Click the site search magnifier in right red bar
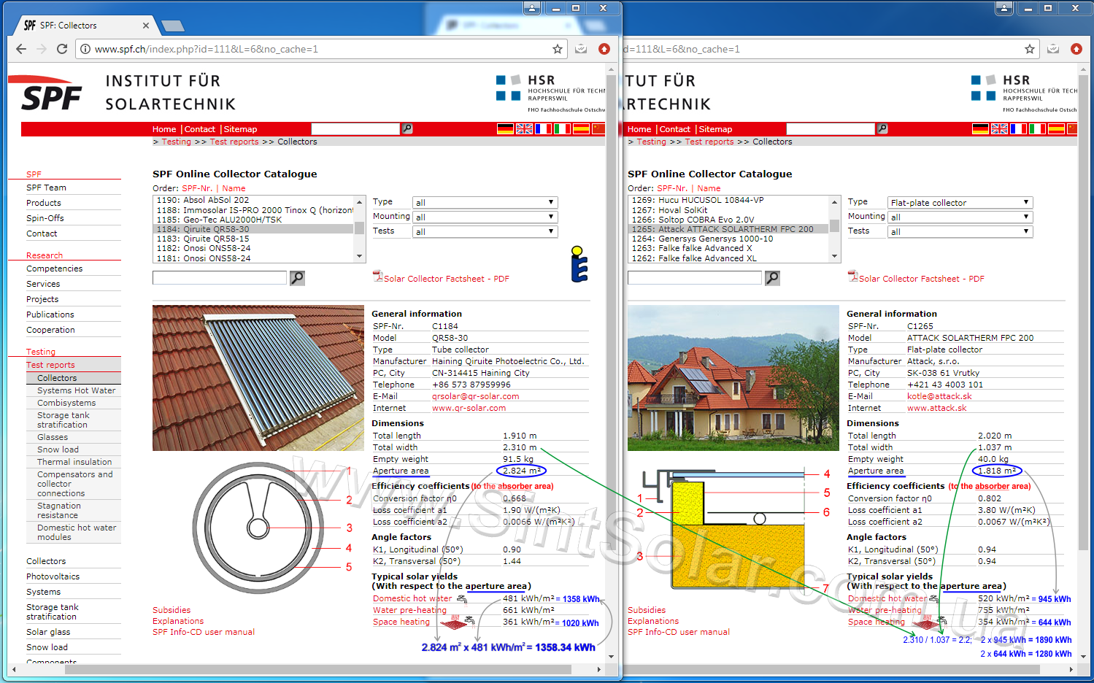 coord(882,128)
